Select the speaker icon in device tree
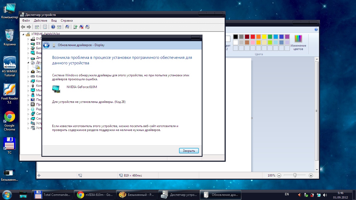356x200 pixels. 33,72
